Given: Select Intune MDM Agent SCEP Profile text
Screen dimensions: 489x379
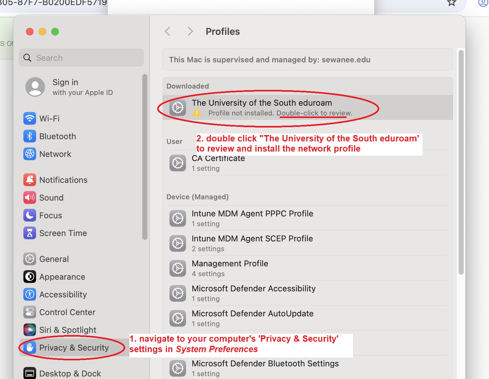Looking at the screenshot, I should tap(252, 239).
